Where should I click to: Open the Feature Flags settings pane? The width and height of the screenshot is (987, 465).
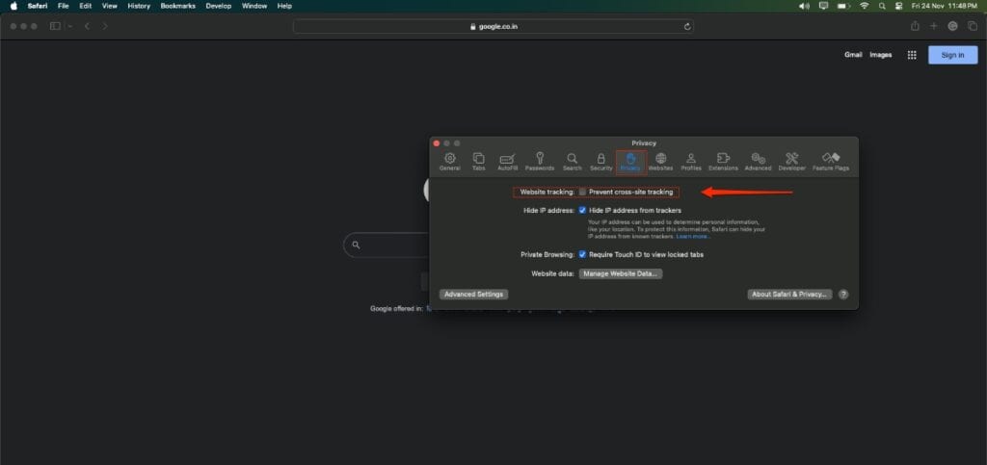click(x=830, y=162)
